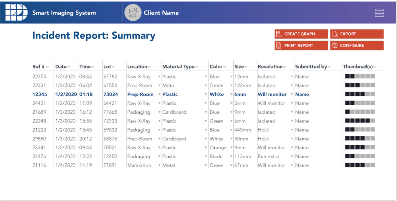
Task: Click the time value 08:43
Action: (85, 76)
